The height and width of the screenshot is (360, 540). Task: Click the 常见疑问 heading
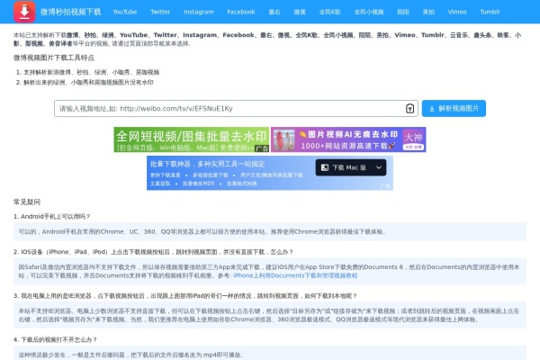(x=27, y=202)
